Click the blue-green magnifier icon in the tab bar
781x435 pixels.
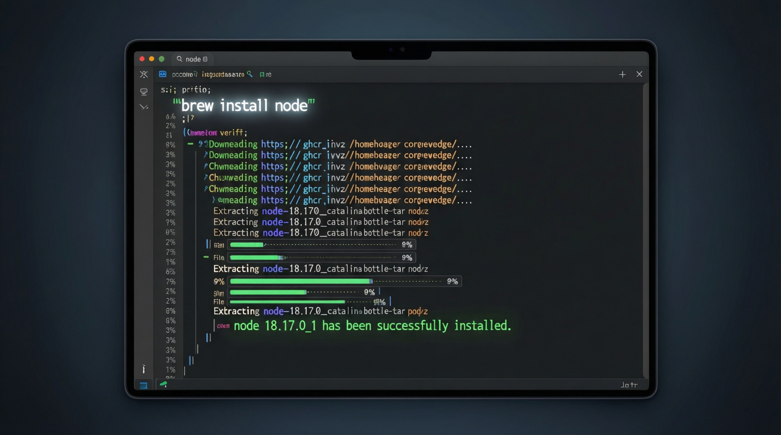click(250, 74)
